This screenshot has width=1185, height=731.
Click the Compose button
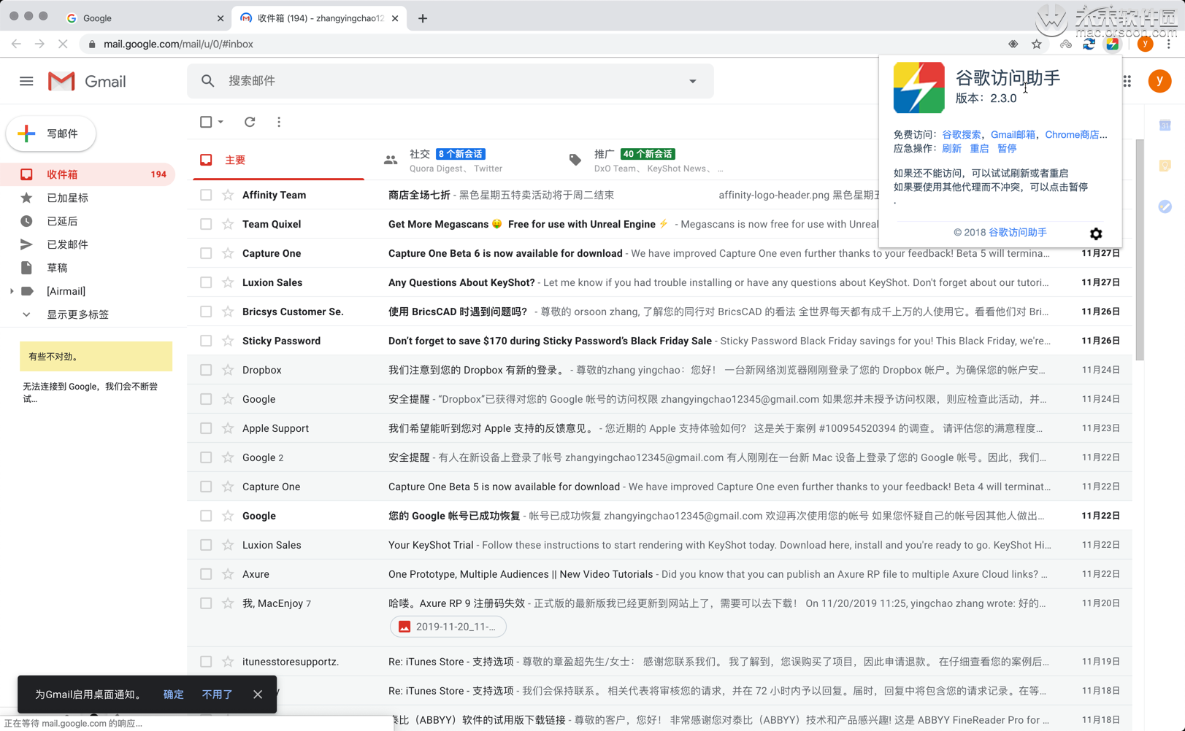pos(51,134)
